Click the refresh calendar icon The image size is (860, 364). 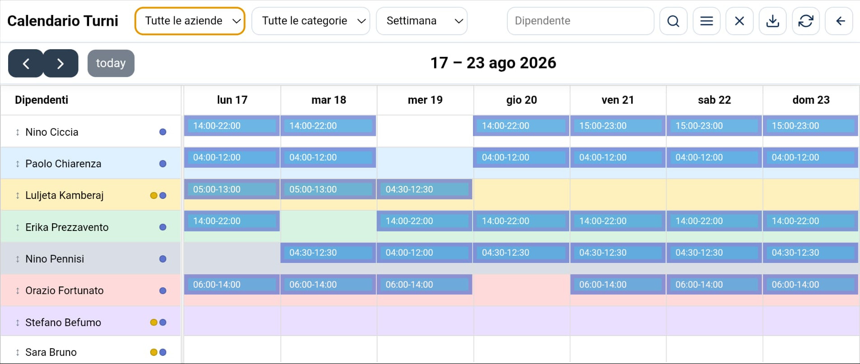pos(806,21)
